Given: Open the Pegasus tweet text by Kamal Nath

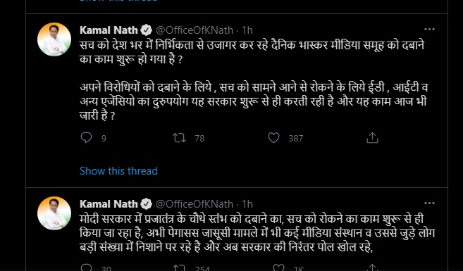Looking at the screenshot, I should coord(257,234).
